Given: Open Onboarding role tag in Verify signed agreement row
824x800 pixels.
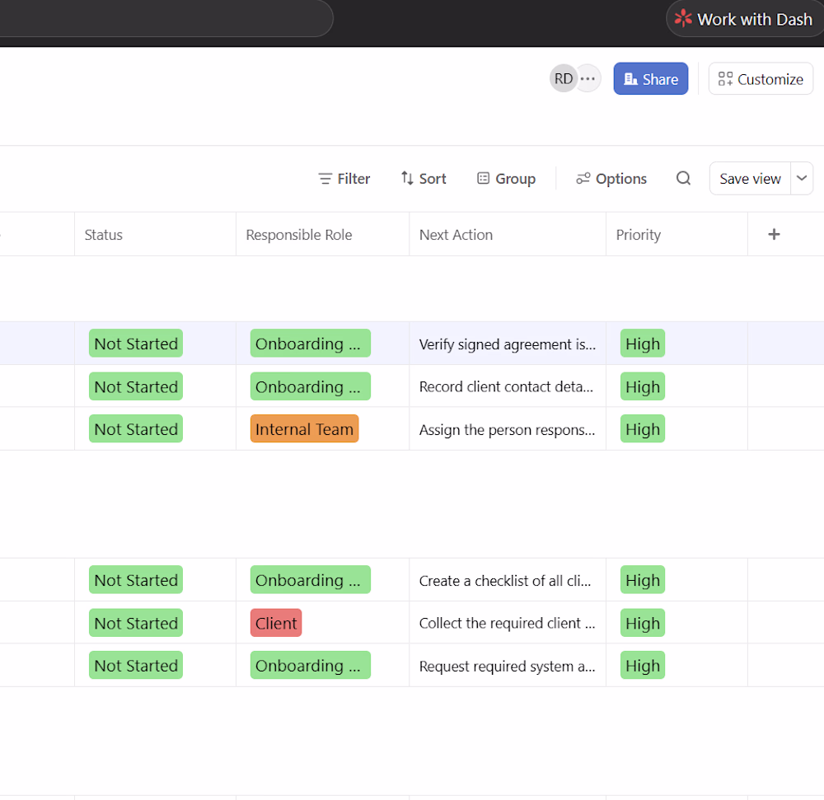Looking at the screenshot, I should click(x=310, y=343).
